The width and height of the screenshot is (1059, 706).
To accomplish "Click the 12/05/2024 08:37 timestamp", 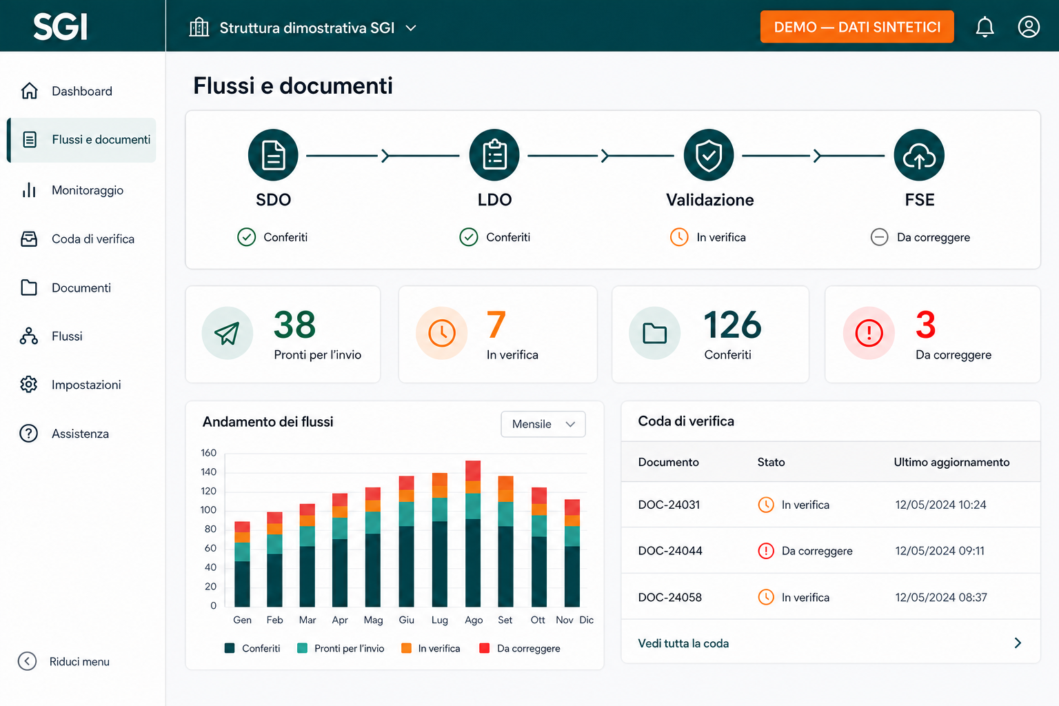I will coord(941,597).
